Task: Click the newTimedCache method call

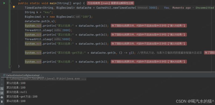Action: 124,8
